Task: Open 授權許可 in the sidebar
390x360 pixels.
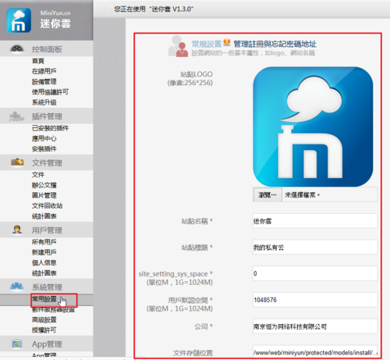Action: point(44,330)
